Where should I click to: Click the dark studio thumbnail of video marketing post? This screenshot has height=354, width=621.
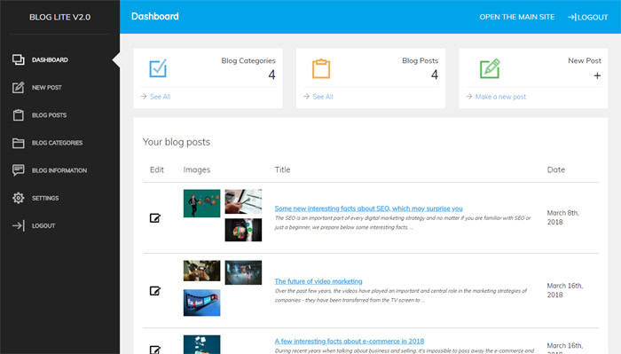(x=243, y=272)
